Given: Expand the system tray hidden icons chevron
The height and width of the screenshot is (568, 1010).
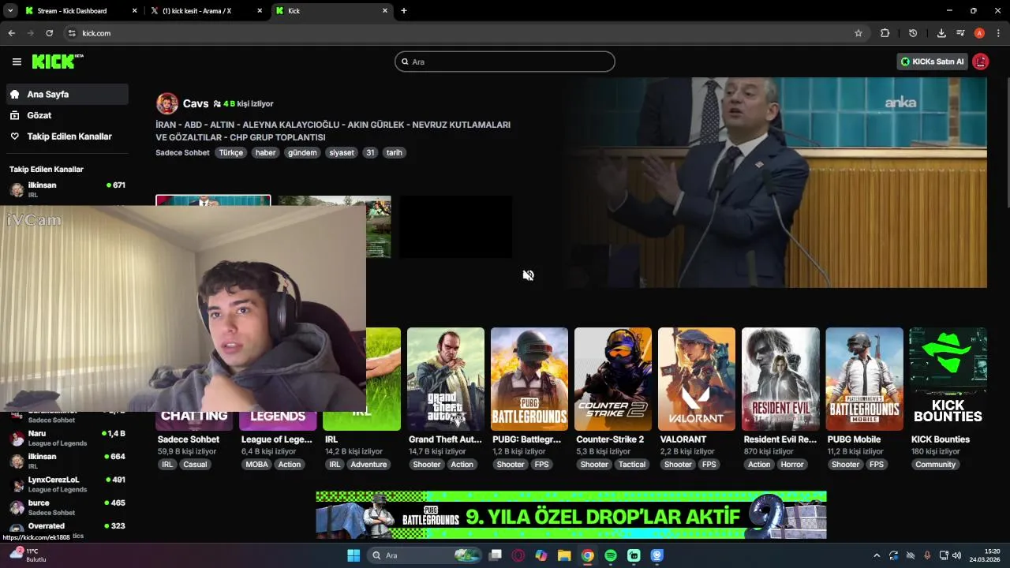Looking at the screenshot, I should tap(877, 555).
